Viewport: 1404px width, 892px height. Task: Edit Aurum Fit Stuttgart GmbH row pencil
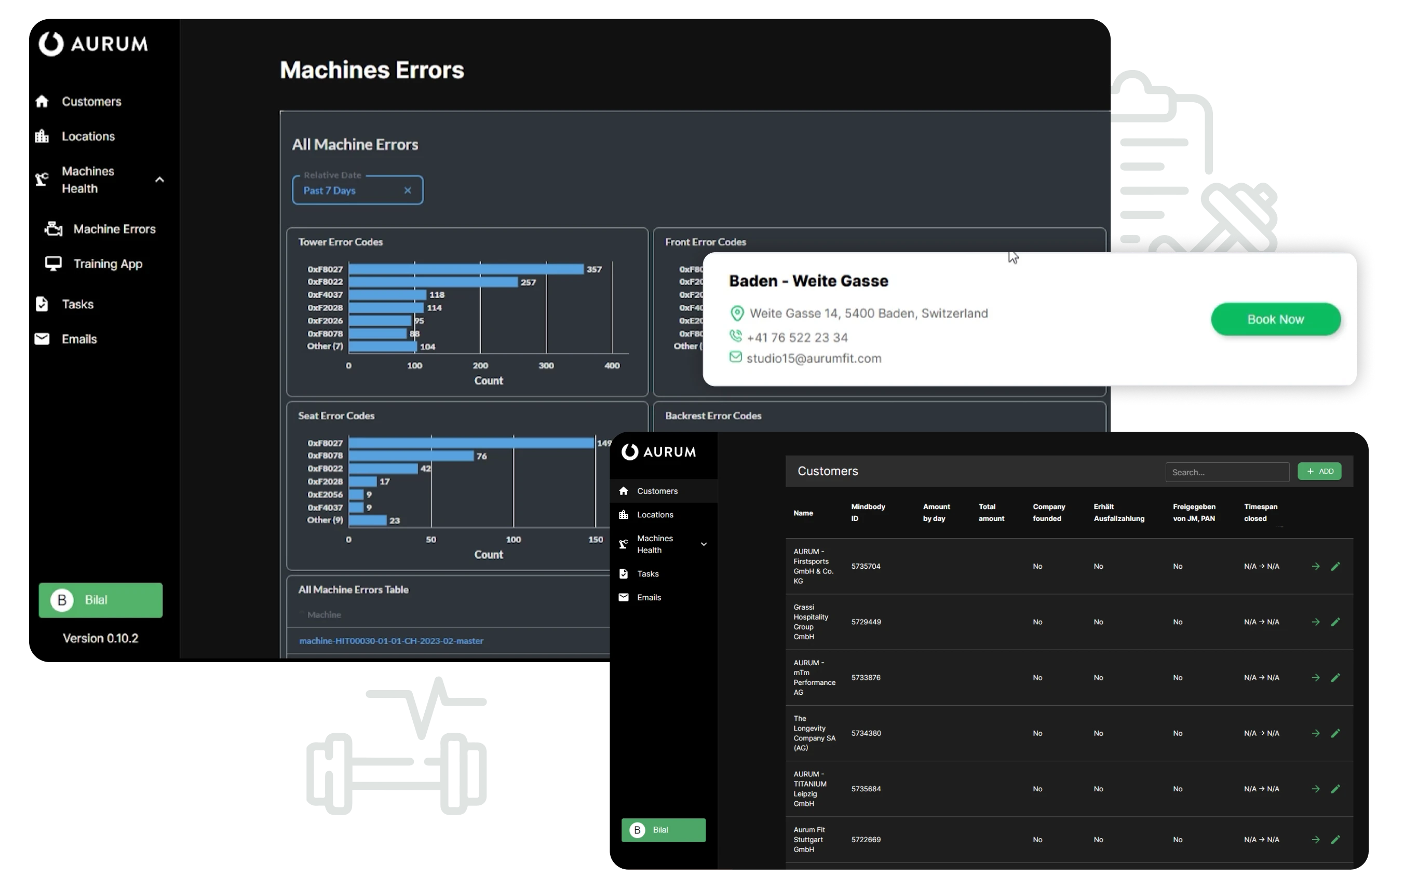pos(1336,840)
